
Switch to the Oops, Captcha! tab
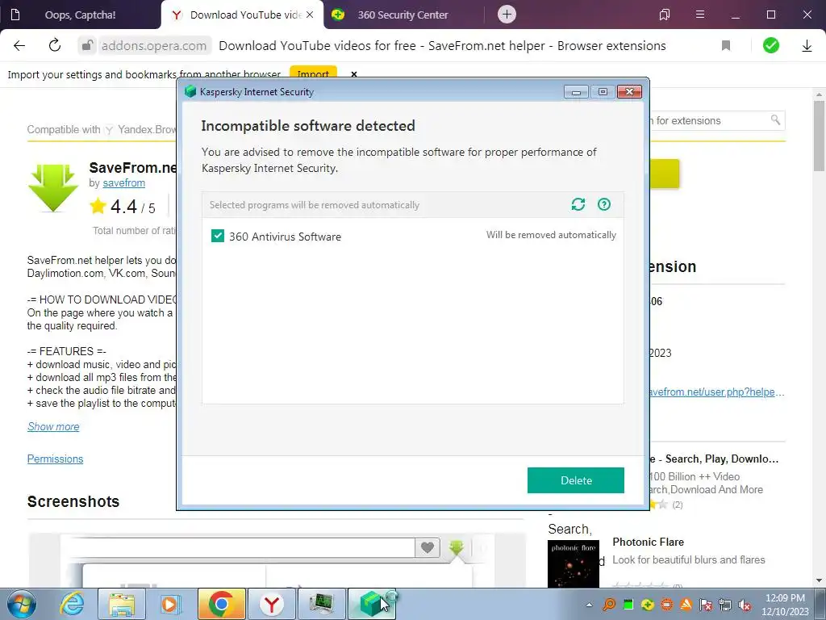point(80,15)
